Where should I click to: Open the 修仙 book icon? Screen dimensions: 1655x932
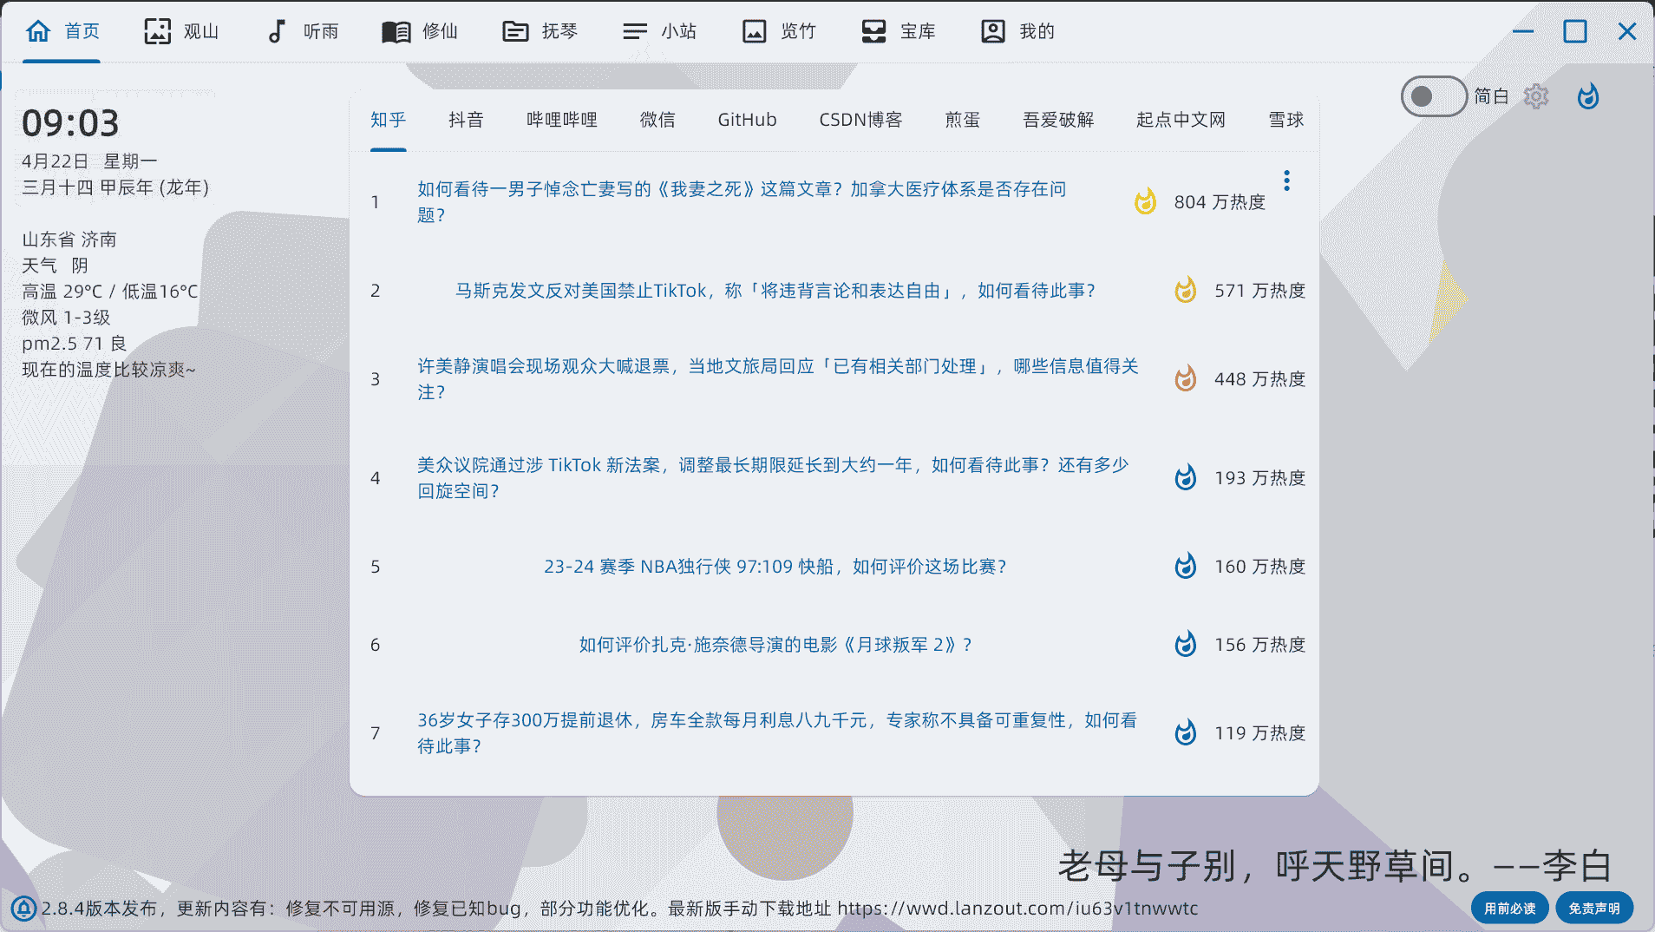point(396,31)
